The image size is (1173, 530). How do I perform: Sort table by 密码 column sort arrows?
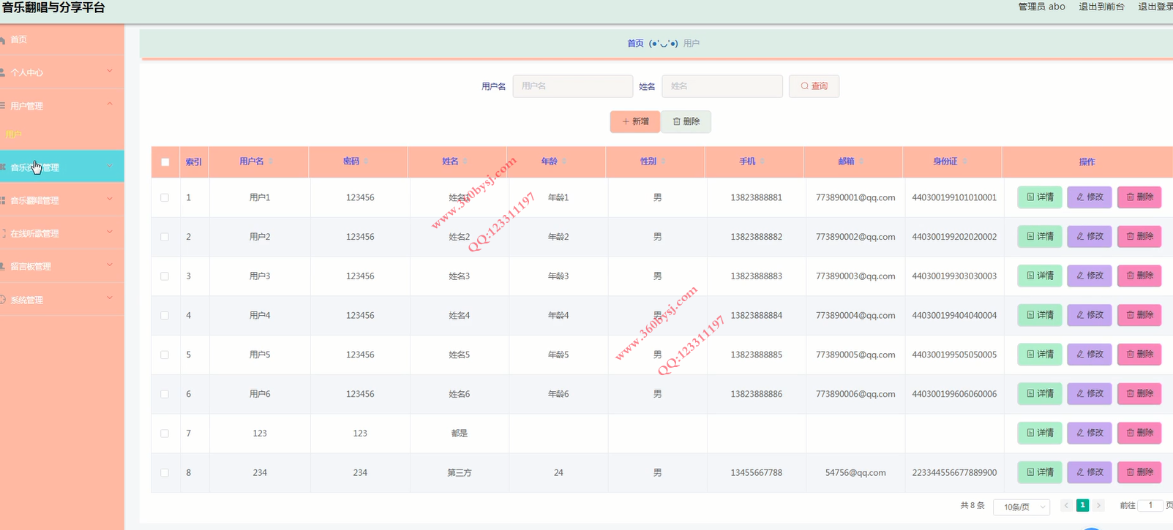tap(366, 162)
